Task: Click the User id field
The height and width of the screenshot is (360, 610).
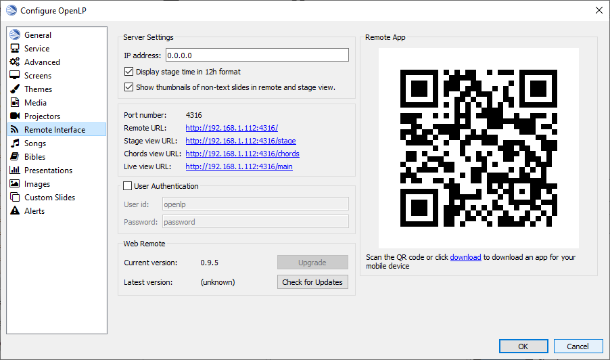Action: [x=255, y=204]
